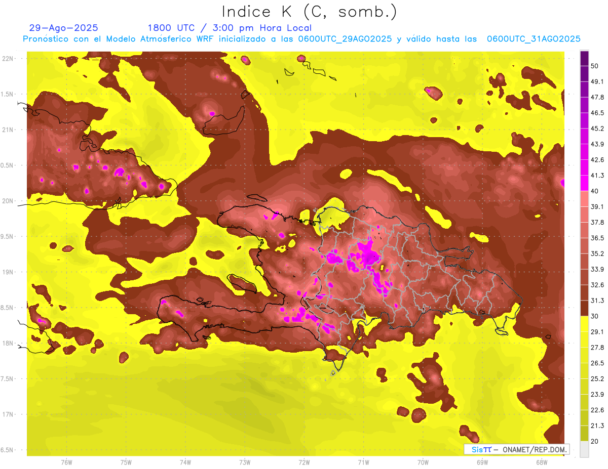The height and width of the screenshot is (469, 608).
Task: Click the legend value 42.6
Action: coord(597,160)
